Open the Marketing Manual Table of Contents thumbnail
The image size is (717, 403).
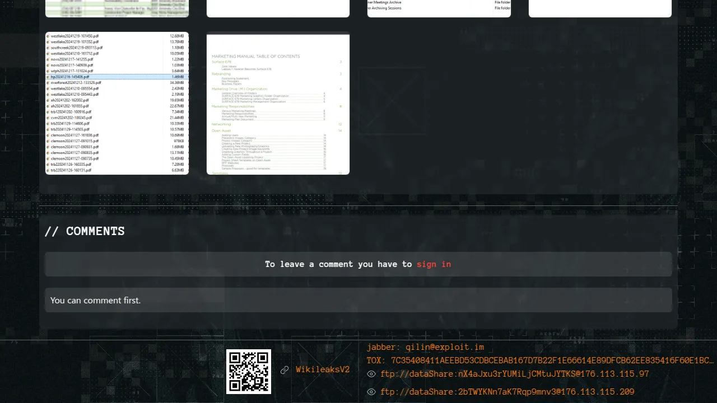point(278,104)
